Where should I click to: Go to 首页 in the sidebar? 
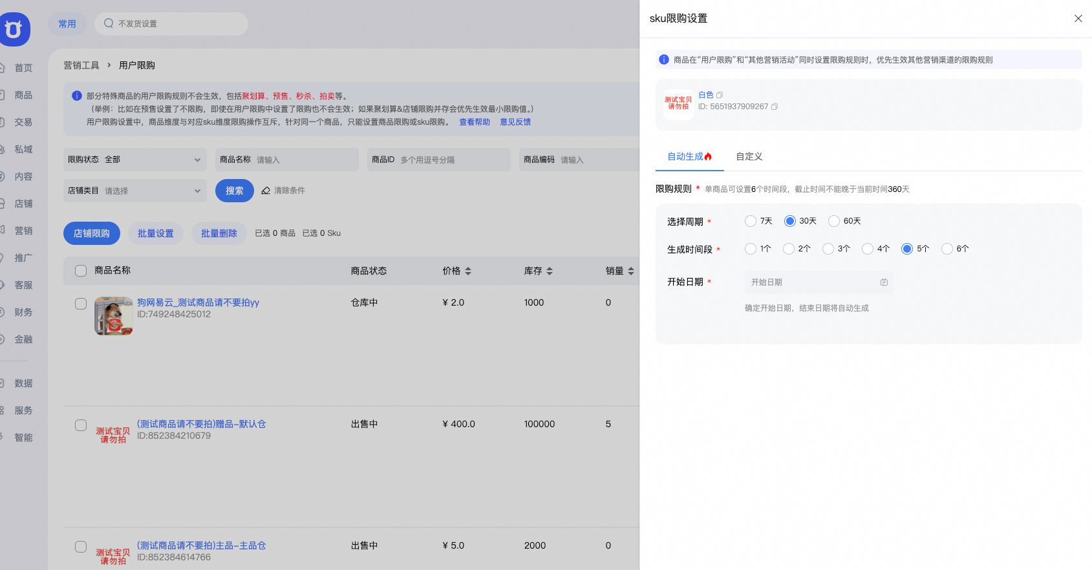click(x=23, y=68)
